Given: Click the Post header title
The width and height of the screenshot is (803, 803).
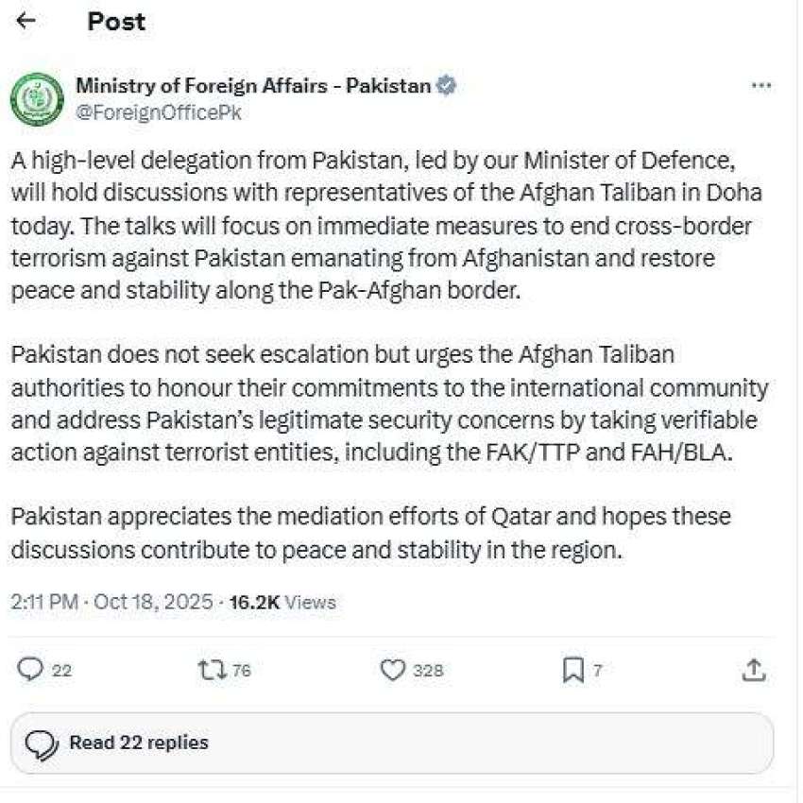Looking at the screenshot, I should [x=116, y=22].
